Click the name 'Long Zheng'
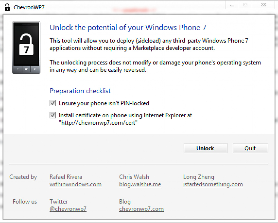 (199, 177)
